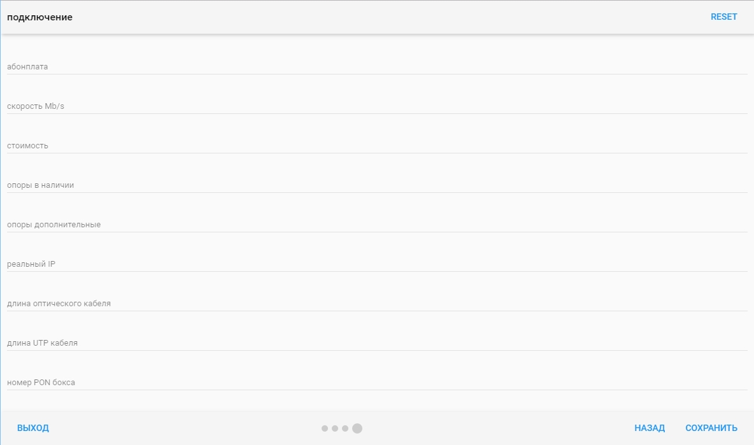The width and height of the screenshot is (754, 445).
Task: Select the second step indicator dot
Action: pyautogui.click(x=335, y=428)
